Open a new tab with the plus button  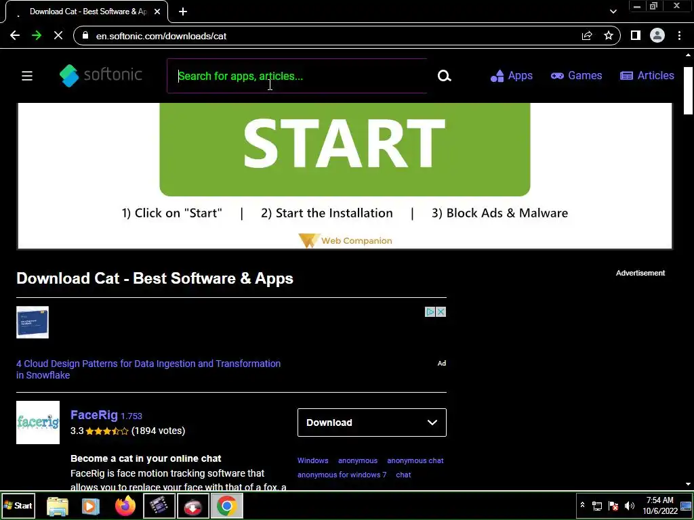pyautogui.click(x=183, y=12)
